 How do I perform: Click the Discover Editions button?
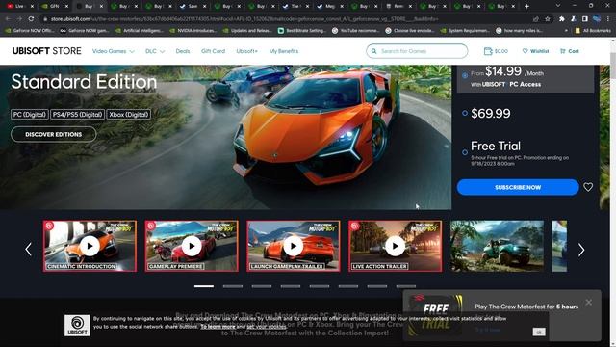[54, 134]
